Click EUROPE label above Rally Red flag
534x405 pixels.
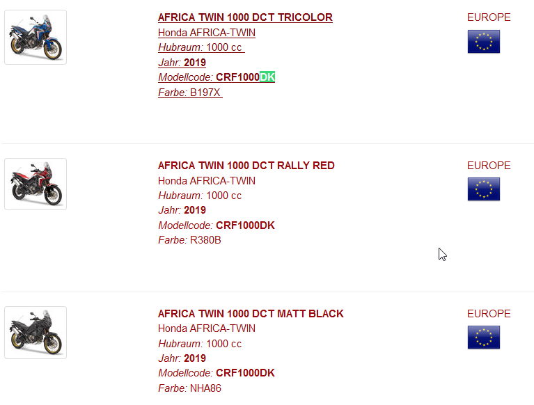489,166
